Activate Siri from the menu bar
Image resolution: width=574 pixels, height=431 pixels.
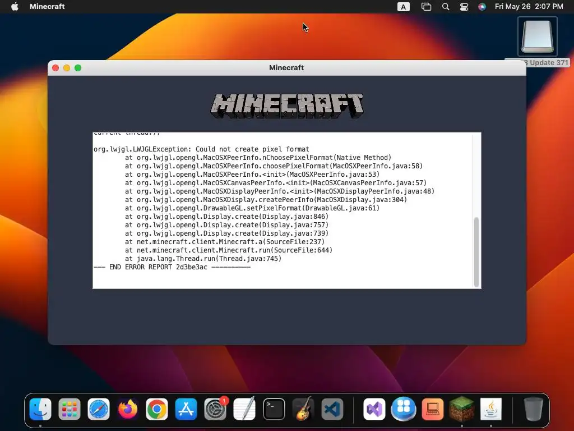pos(482,7)
